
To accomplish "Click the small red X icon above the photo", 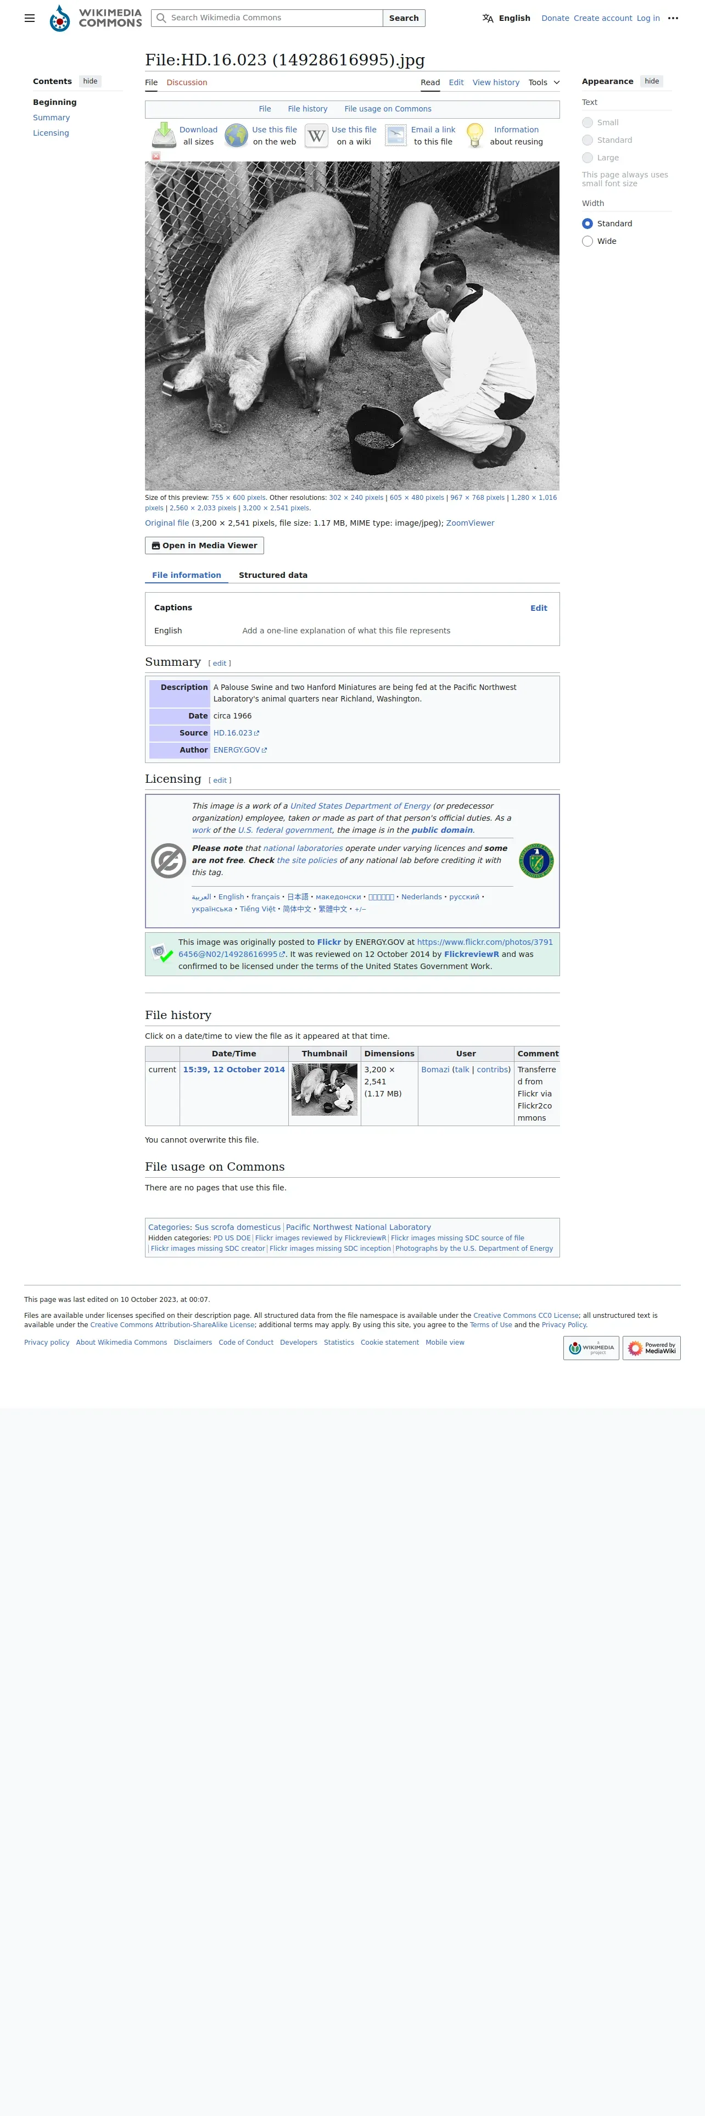I will coord(156,156).
